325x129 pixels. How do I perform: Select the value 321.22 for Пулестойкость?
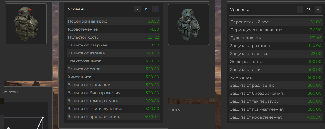pos(153,37)
